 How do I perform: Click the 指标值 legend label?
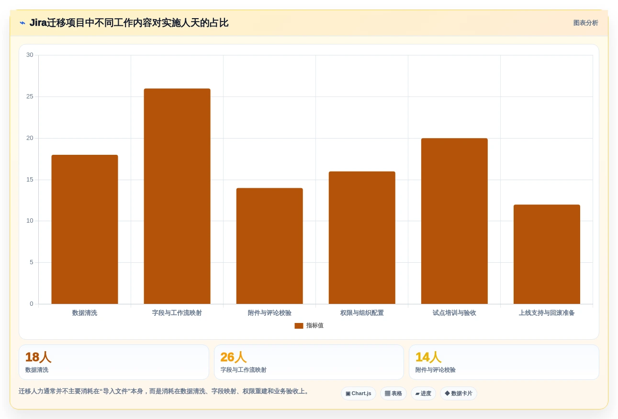pos(315,326)
